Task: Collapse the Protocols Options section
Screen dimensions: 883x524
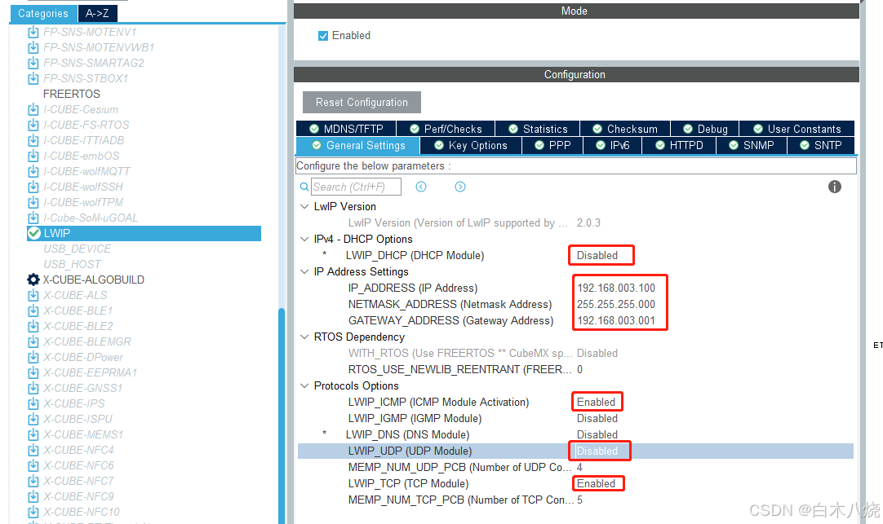Action: (x=304, y=385)
